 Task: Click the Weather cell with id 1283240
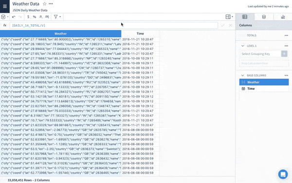coord(60,58)
